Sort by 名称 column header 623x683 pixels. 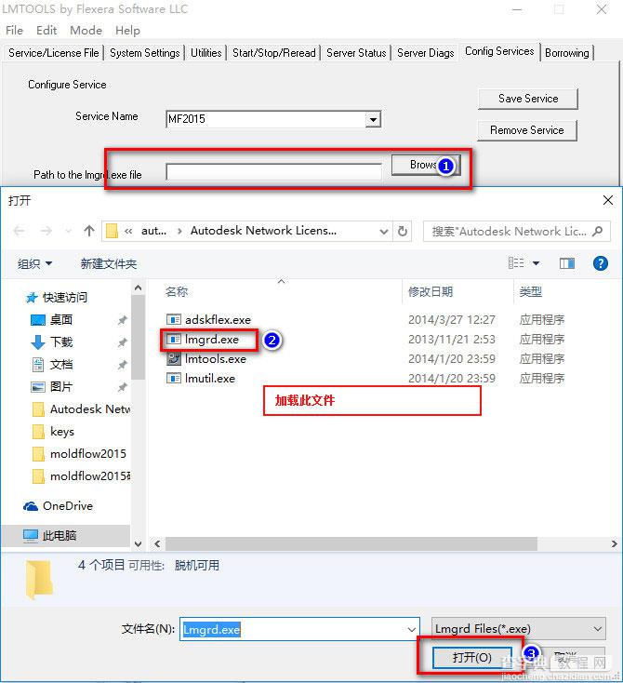177,291
